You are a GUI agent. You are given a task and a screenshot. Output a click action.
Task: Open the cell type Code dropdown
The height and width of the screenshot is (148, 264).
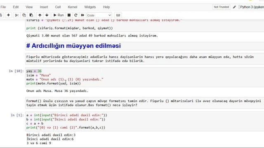pyautogui.click(x=99, y=15)
